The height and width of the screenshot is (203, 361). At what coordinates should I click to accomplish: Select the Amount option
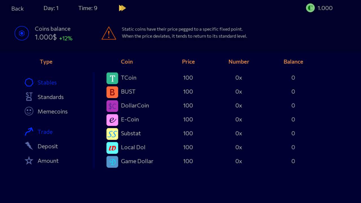click(x=48, y=161)
